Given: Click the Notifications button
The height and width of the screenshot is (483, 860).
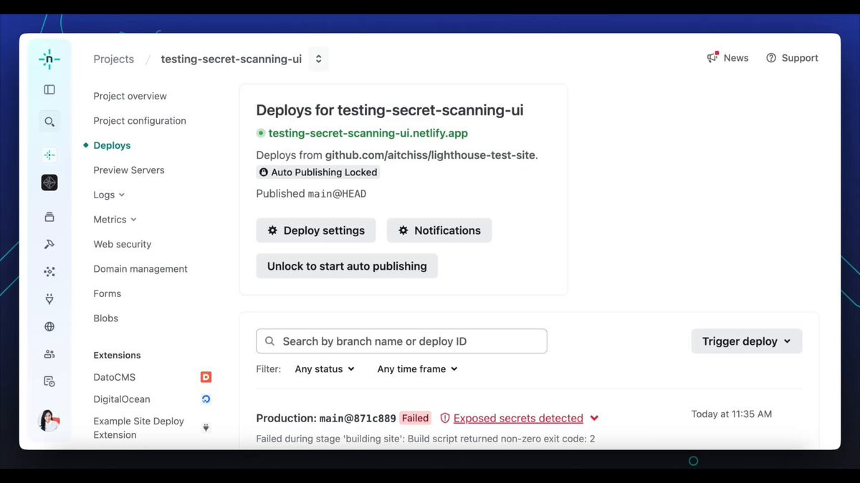Looking at the screenshot, I should pos(439,230).
